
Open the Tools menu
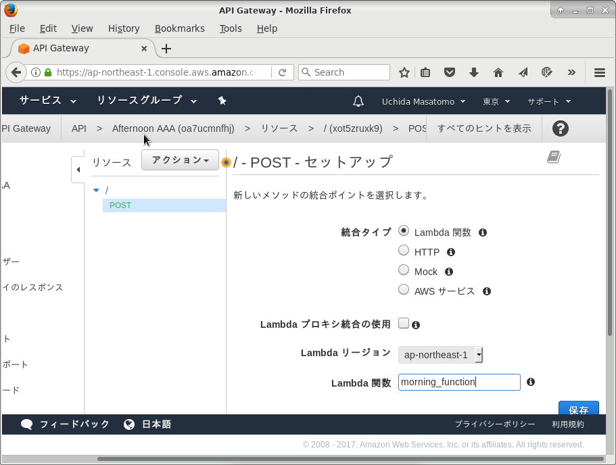[x=231, y=28]
